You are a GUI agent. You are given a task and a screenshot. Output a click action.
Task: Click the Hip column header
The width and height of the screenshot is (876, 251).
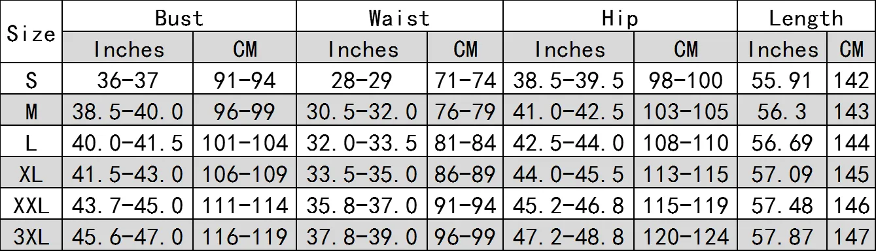[x=620, y=18]
